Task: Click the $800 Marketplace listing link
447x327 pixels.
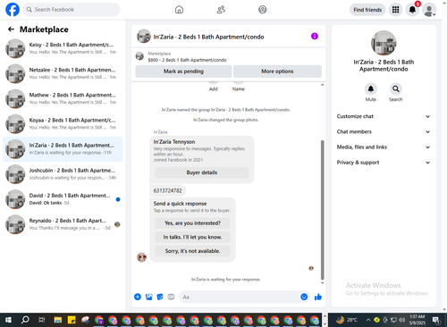Action: 187,60
